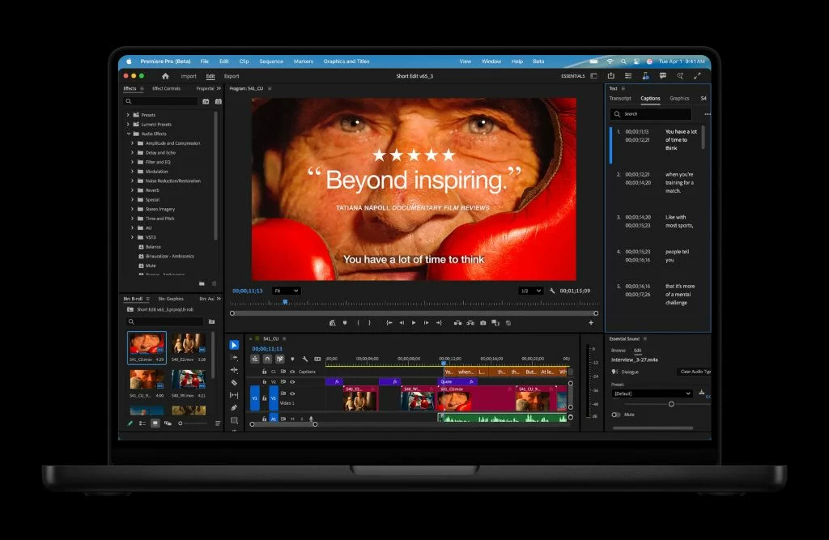Viewport: 829px width, 540px height.
Task: Select the S41_CU.mov thumbnail in the bin
Action: click(x=147, y=345)
